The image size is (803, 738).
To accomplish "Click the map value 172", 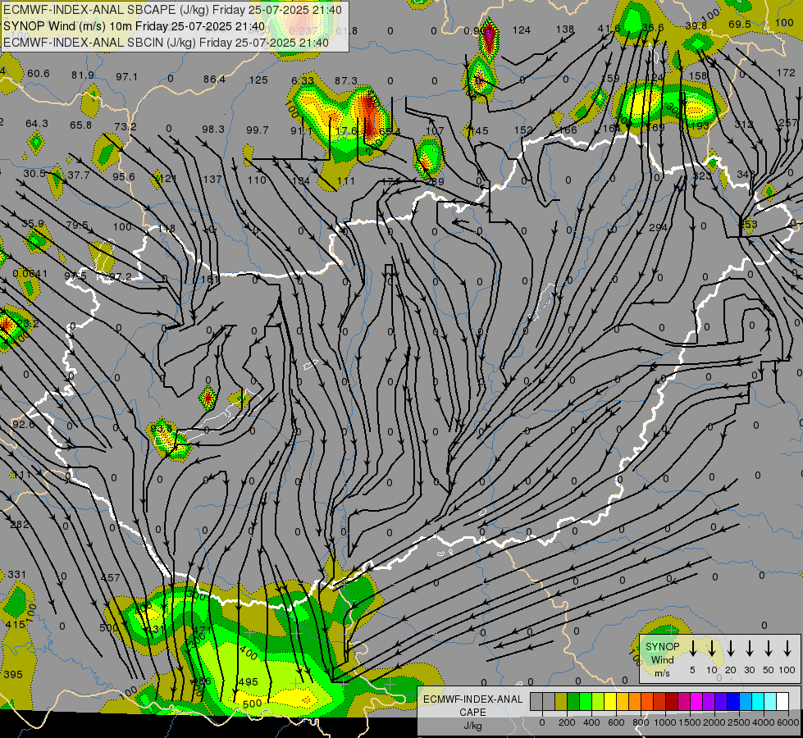I will click(x=786, y=73).
